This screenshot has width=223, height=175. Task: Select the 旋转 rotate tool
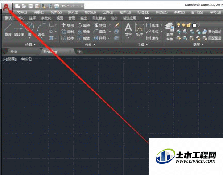(x=84, y=25)
